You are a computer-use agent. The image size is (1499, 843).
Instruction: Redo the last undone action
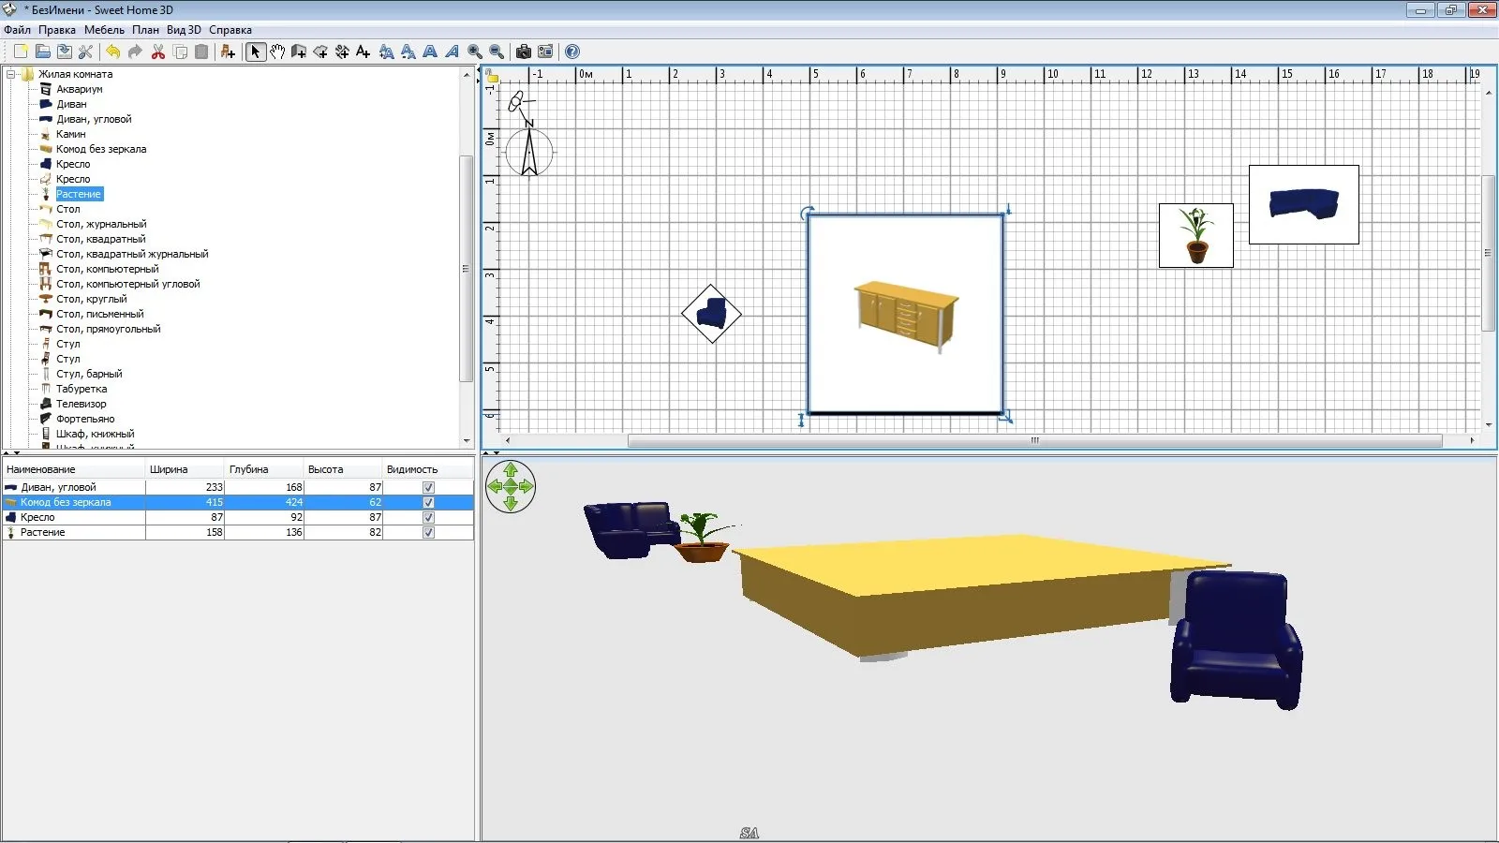pos(135,52)
